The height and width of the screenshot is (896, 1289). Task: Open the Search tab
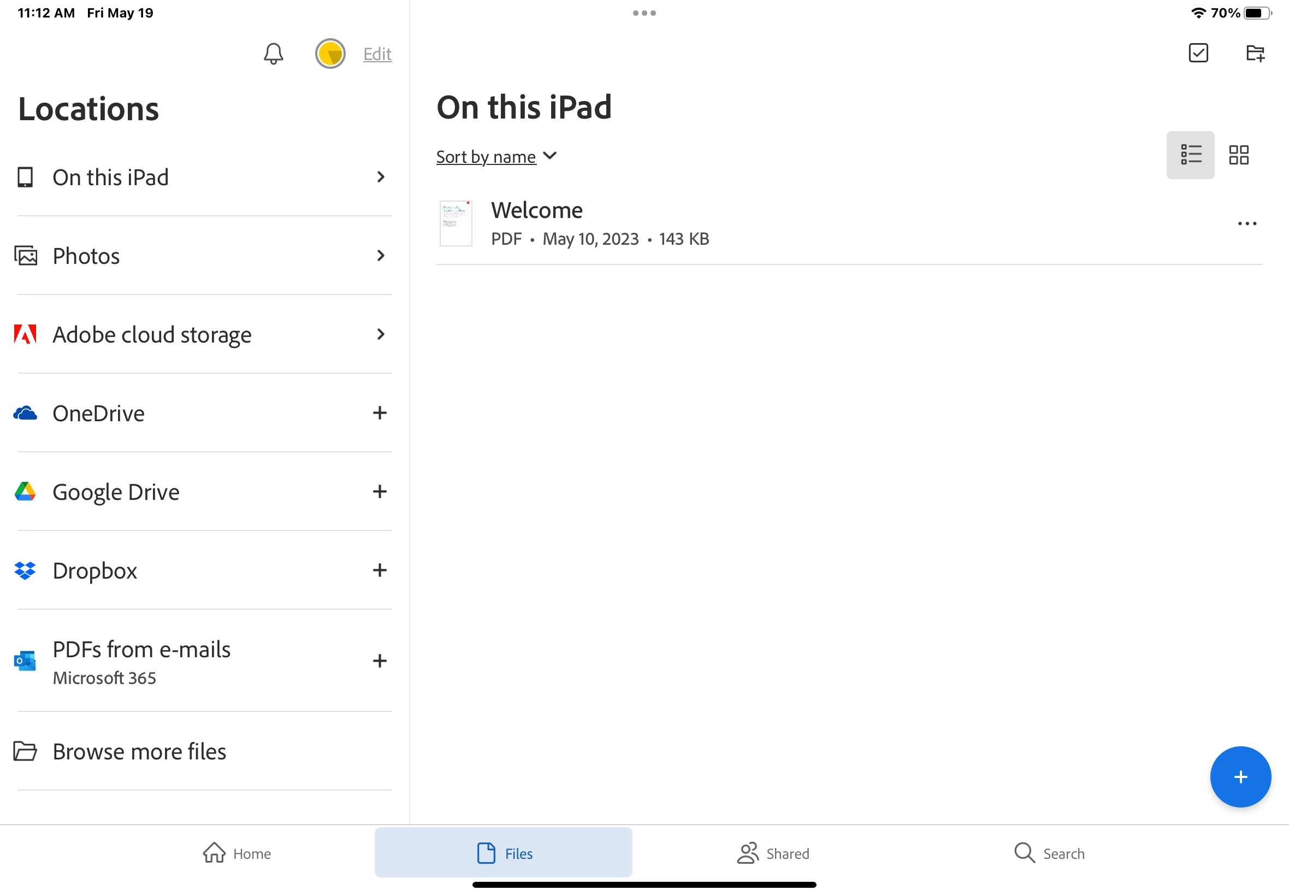1049,853
